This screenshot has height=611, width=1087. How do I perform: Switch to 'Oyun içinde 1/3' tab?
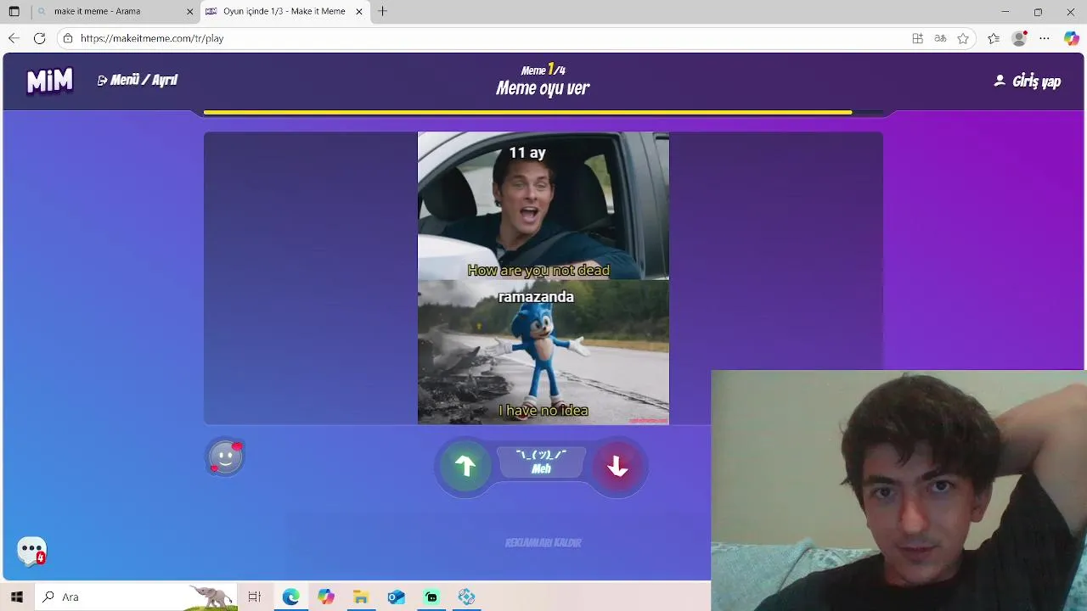[x=284, y=12]
